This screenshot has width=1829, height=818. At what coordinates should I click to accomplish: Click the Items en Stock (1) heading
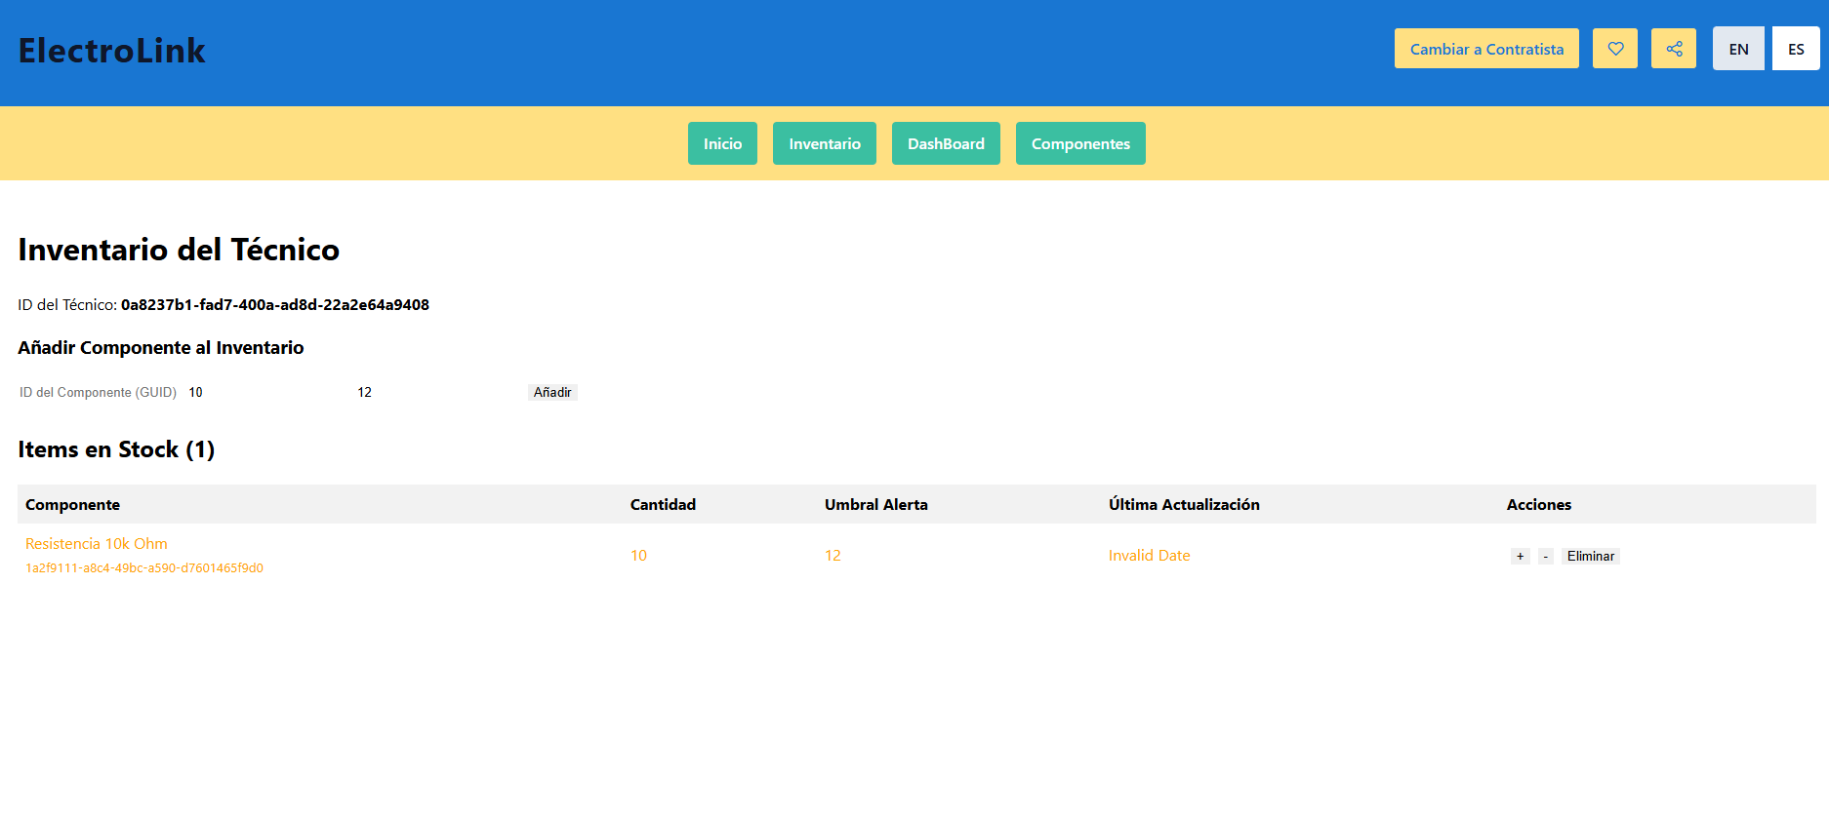pos(116,449)
